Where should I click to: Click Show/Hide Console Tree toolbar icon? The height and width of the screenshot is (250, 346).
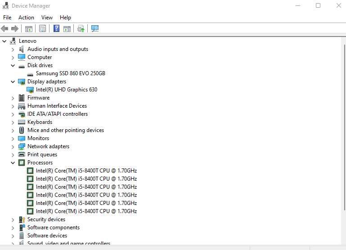pyautogui.click(x=29, y=29)
